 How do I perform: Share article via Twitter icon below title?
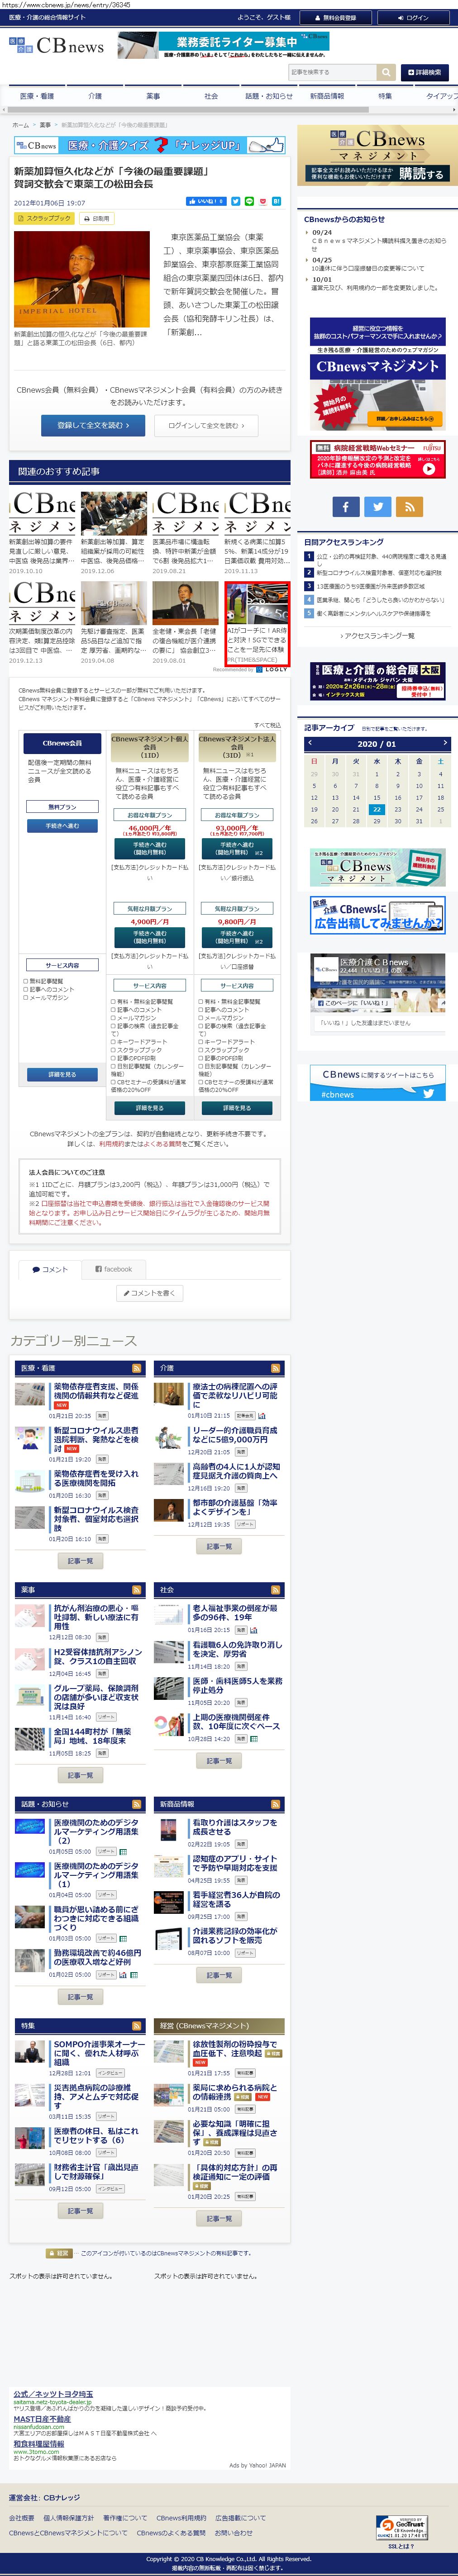coord(236,201)
